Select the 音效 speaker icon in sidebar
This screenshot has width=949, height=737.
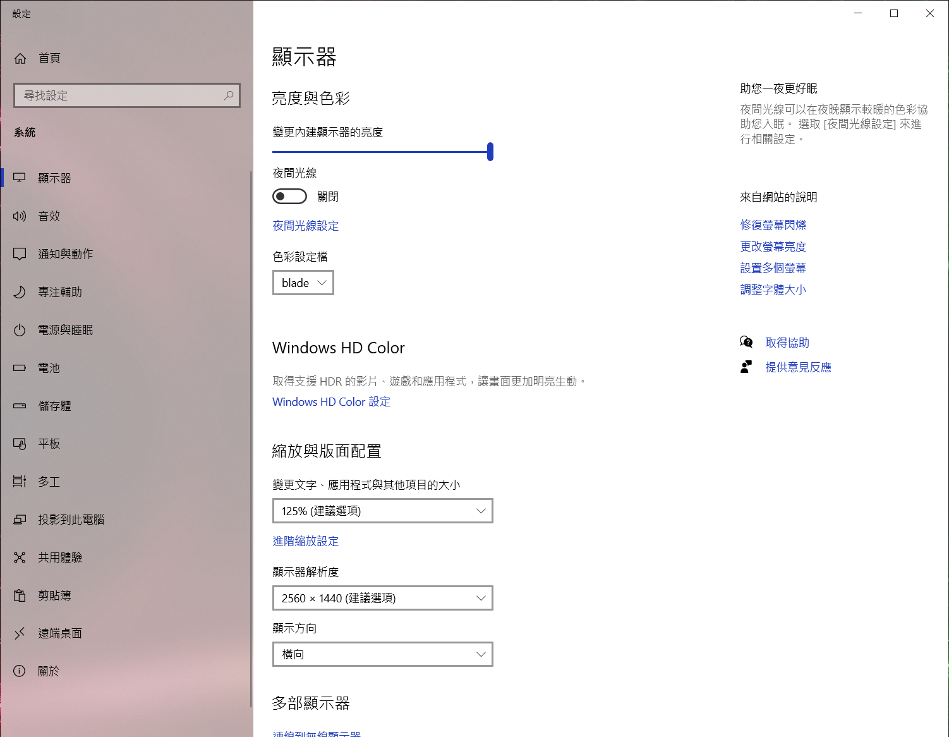coord(20,216)
